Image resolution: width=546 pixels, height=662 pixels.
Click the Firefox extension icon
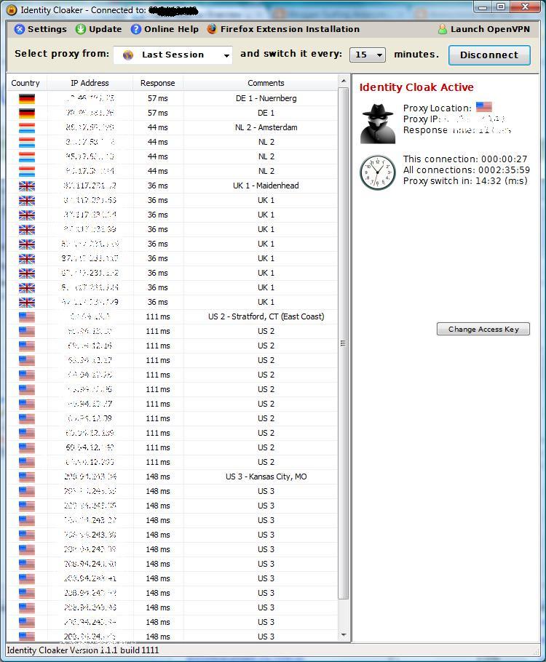click(x=212, y=29)
